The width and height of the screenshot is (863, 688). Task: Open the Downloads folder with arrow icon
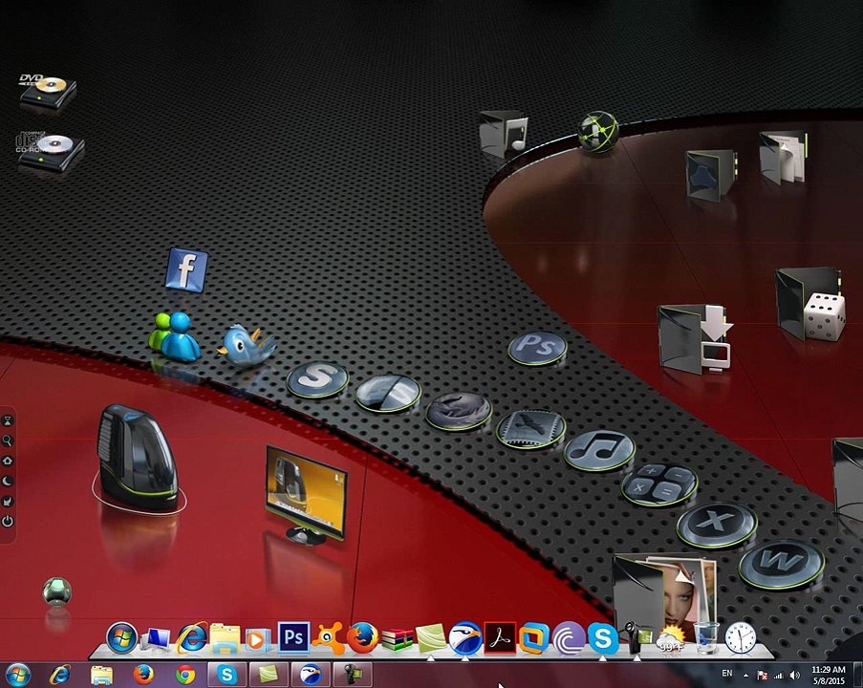[x=695, y=338]
